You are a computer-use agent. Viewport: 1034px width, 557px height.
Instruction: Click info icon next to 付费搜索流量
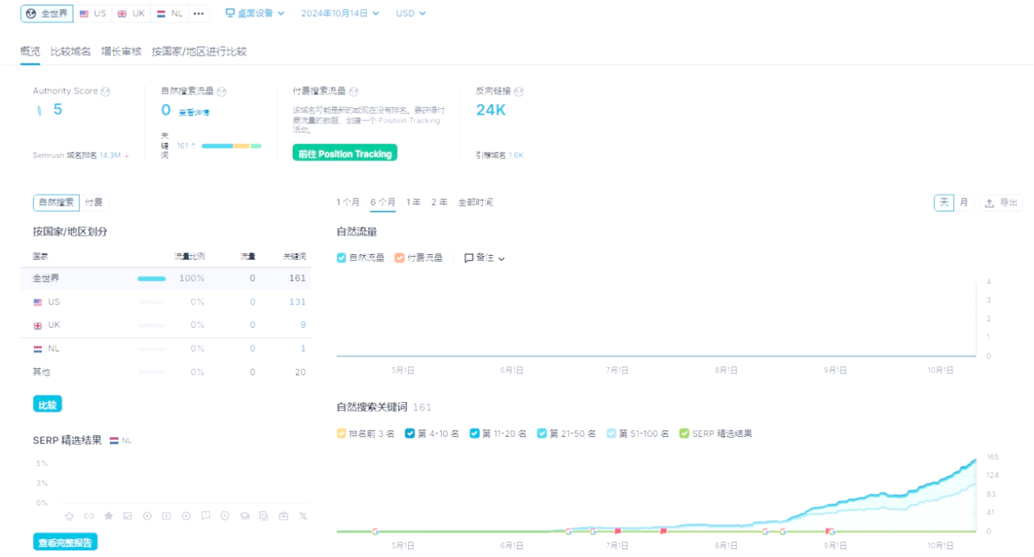pyautogui.click(x=354, y=92)
